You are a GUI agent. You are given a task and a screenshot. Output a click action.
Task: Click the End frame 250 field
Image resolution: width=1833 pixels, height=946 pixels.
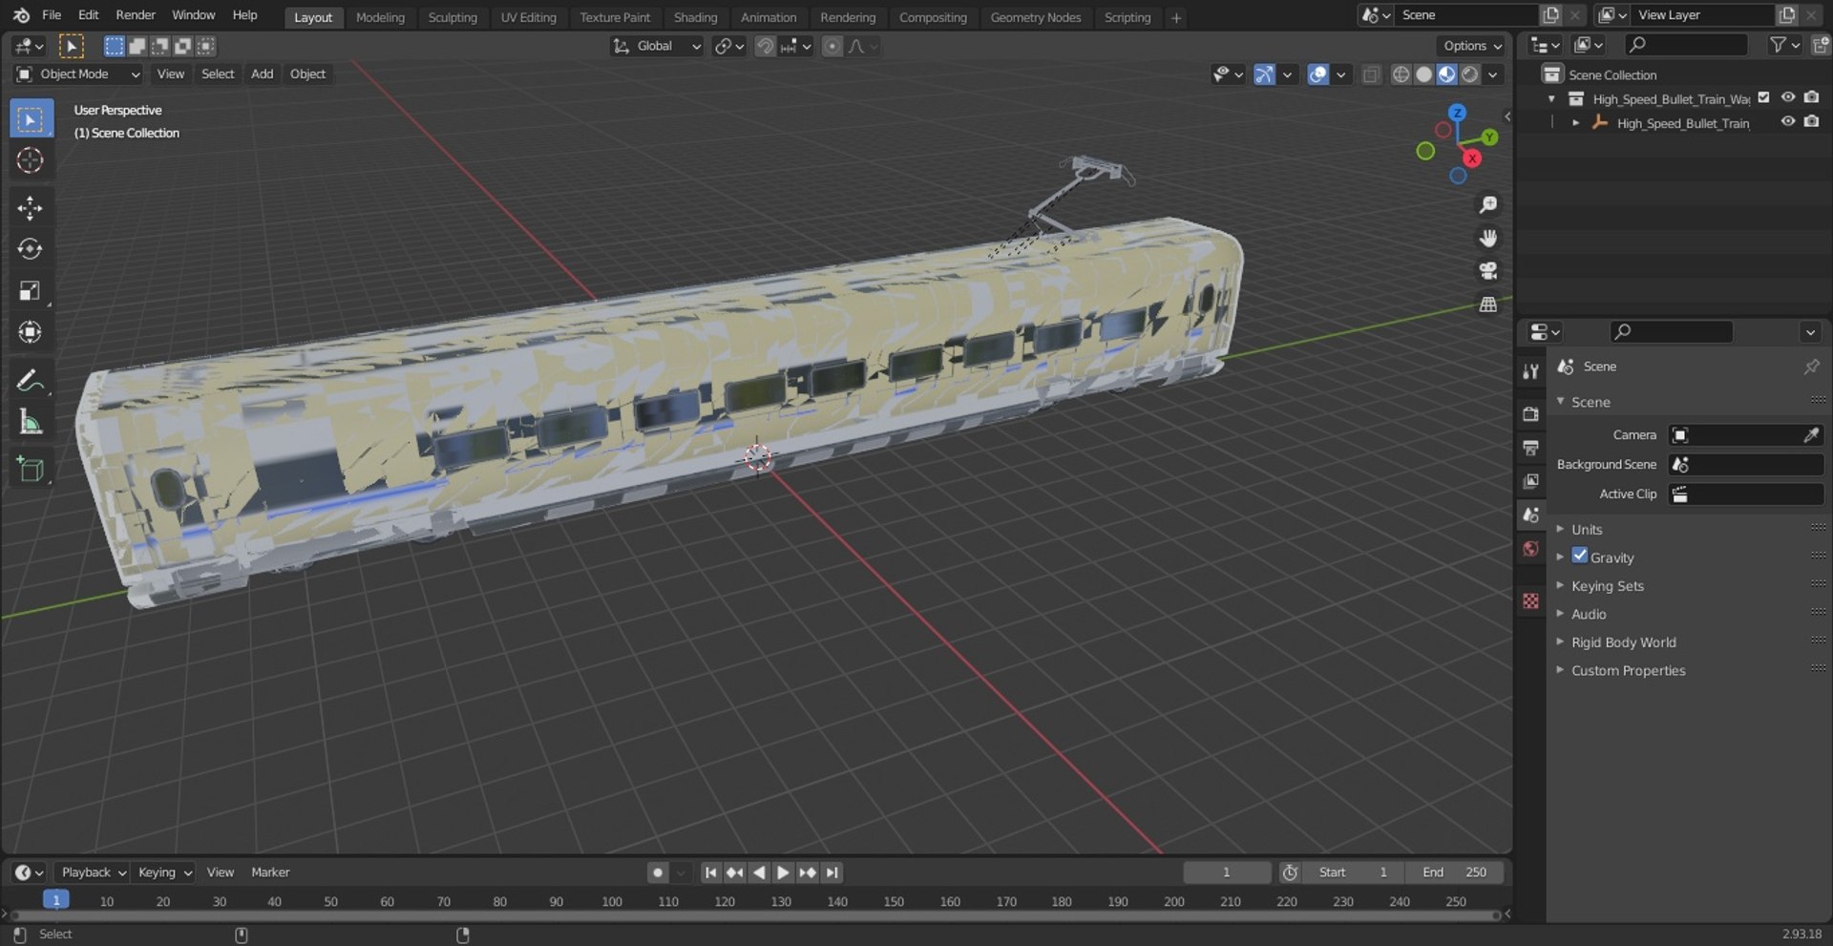click(1455, 872)
